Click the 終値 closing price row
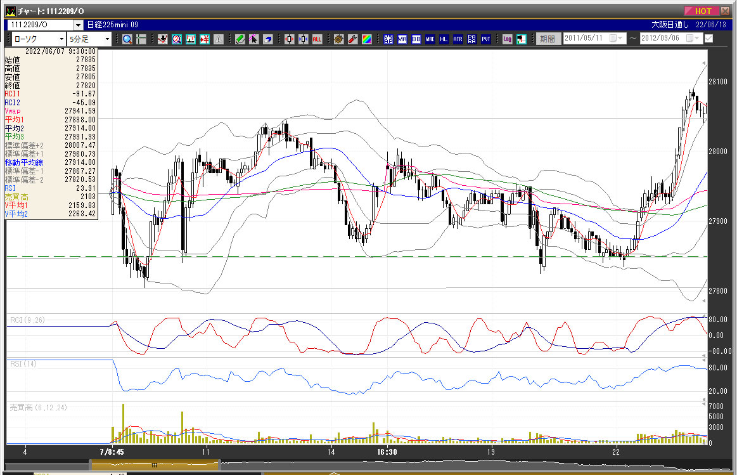The width and height of the screenshot is (737, 475). tap(50, 85)
